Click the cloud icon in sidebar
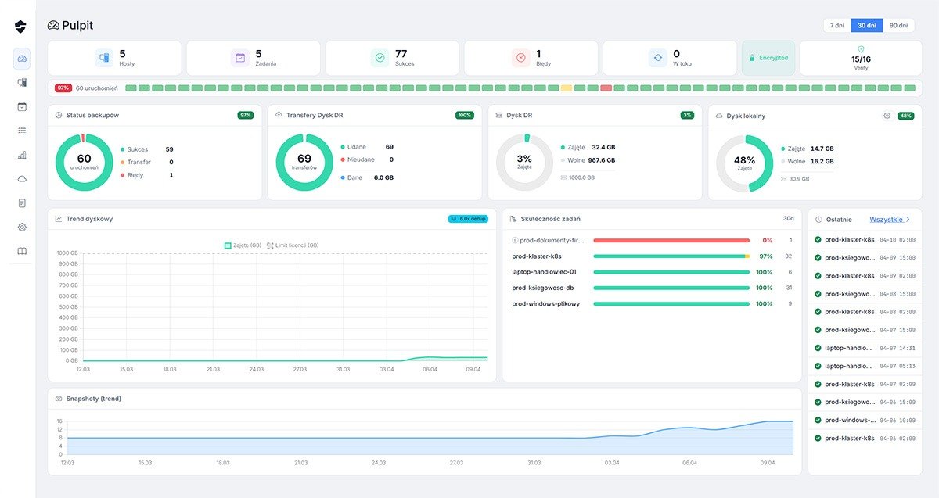This screenshot has height=498, width=939. (22, 179)
